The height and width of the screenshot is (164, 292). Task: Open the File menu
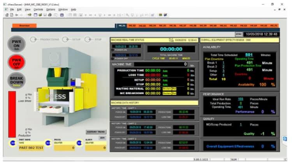12,9
